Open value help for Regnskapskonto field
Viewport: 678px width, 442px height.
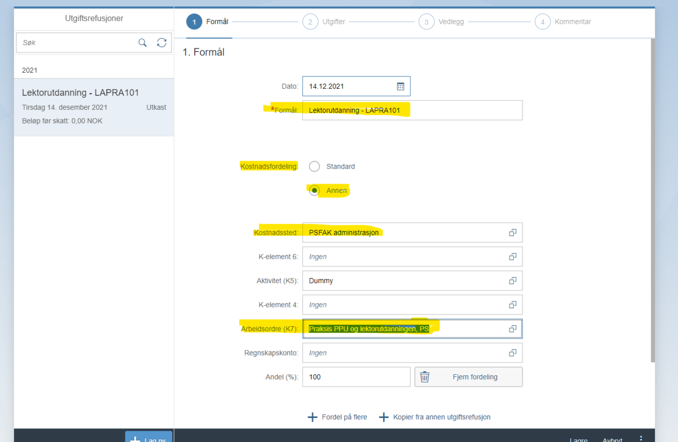pyautogui.click(x=512, y=353)
